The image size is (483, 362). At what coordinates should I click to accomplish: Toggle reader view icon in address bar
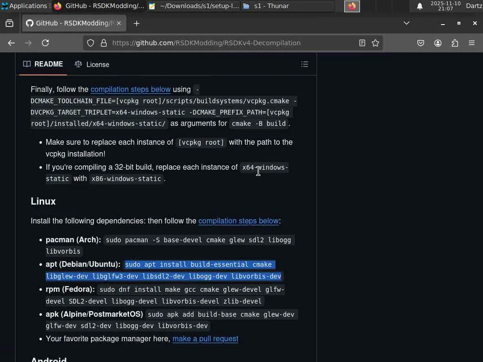362,43
